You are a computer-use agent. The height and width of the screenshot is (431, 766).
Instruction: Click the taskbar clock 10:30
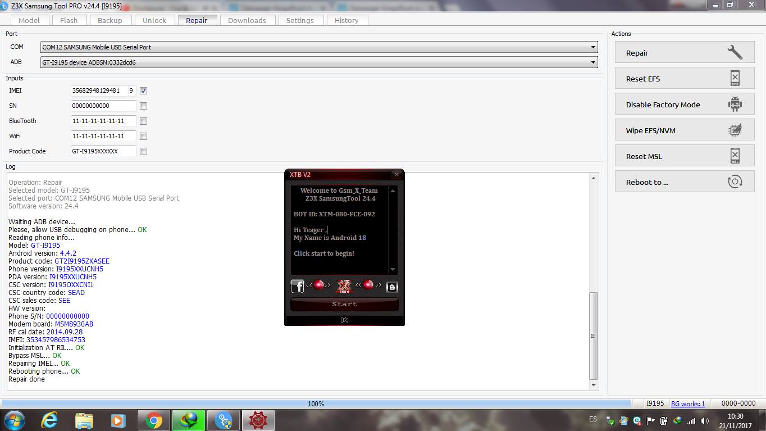coord(735,416)
